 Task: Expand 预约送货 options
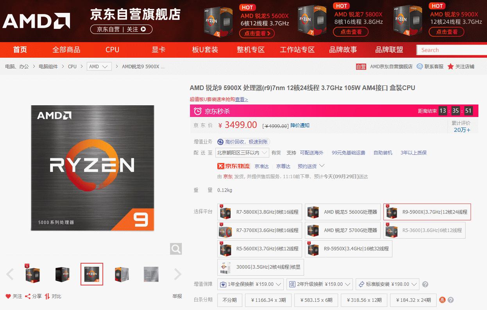point(311,167)
